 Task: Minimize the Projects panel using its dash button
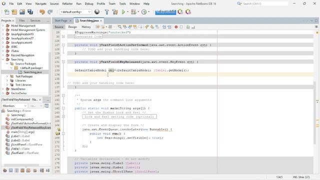point(48,21)
